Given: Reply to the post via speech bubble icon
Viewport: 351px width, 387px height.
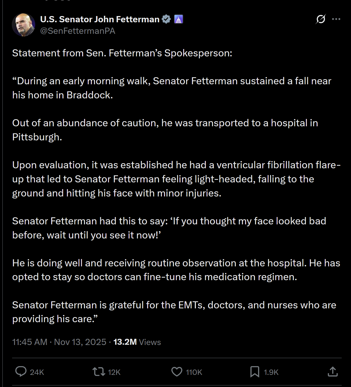Looking at the screenshot, I should (21, 371).
